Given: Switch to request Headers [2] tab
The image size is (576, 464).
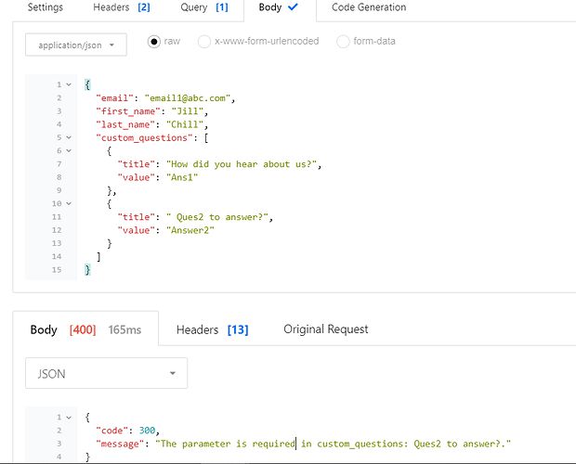Looking at the screenshot, I should tap(121, 7).
